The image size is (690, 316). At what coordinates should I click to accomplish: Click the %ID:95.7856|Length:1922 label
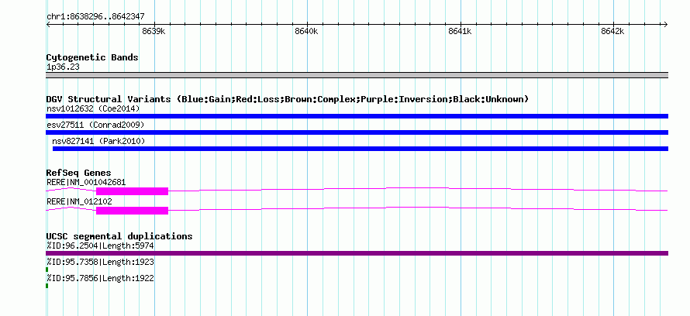point(100,278)
